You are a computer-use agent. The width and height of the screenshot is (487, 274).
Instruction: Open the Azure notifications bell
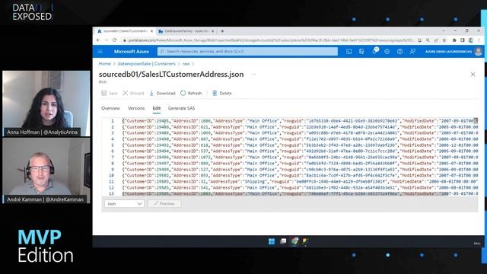coord(374,51)
